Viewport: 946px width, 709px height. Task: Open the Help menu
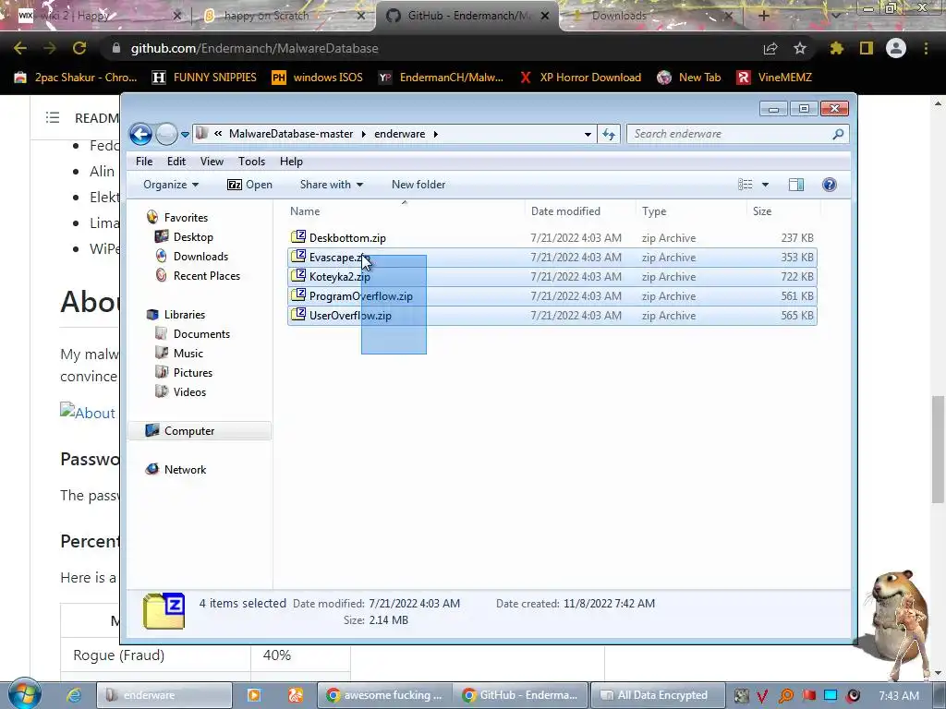click(x=291, y=162)
